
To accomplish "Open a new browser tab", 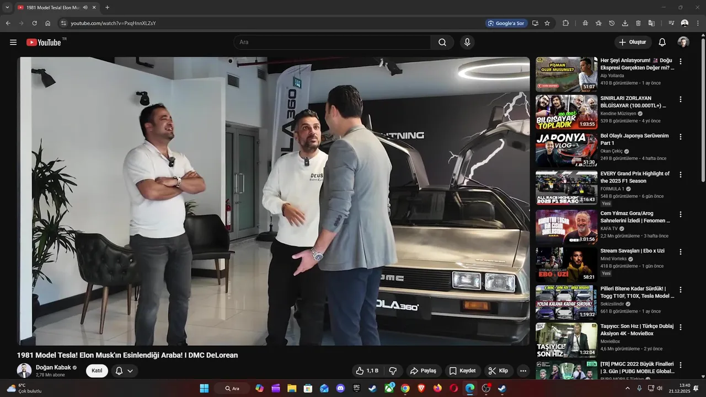I will click(107, 8).
